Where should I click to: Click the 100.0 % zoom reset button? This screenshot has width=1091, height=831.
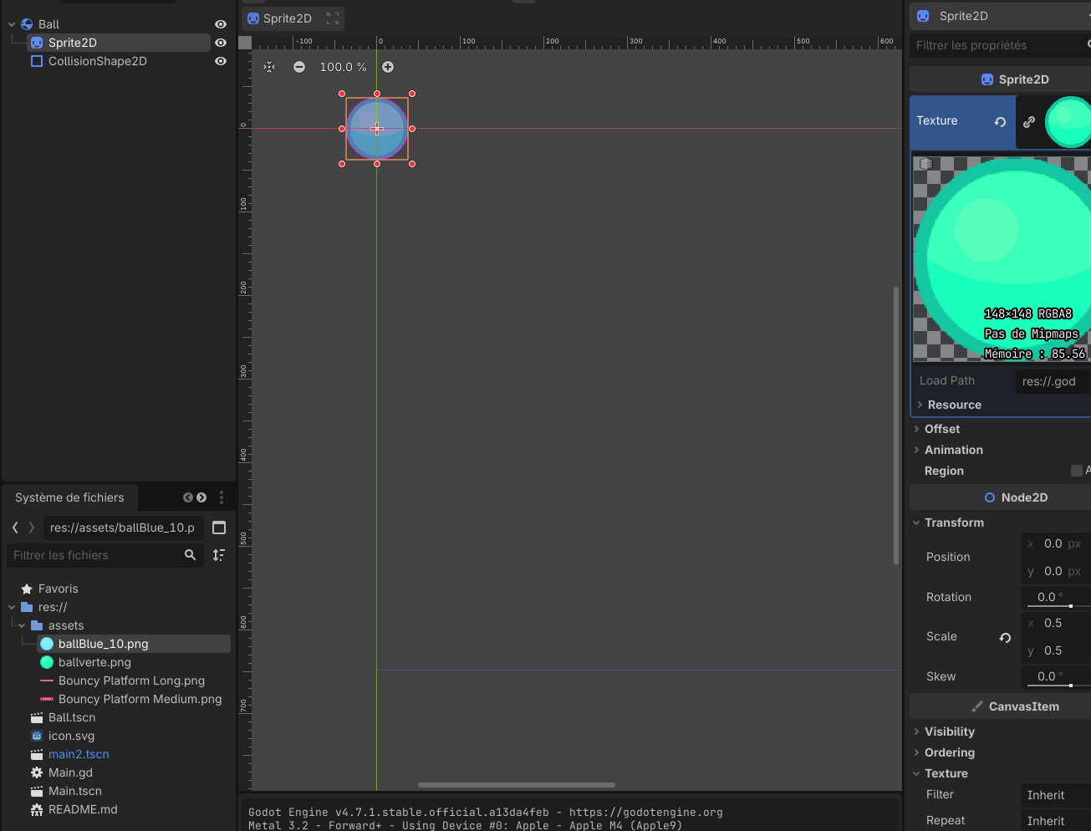click(343, 67)
